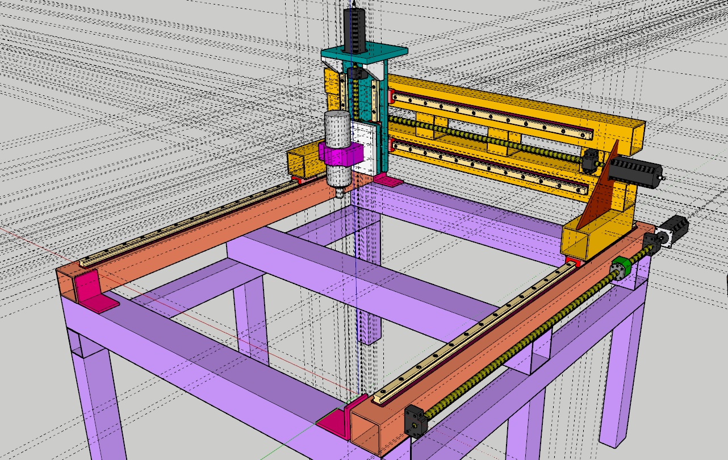Click the magenta spindle clamp mount
The height and width of the screenshot is (460, 728).
coord(340,154)
